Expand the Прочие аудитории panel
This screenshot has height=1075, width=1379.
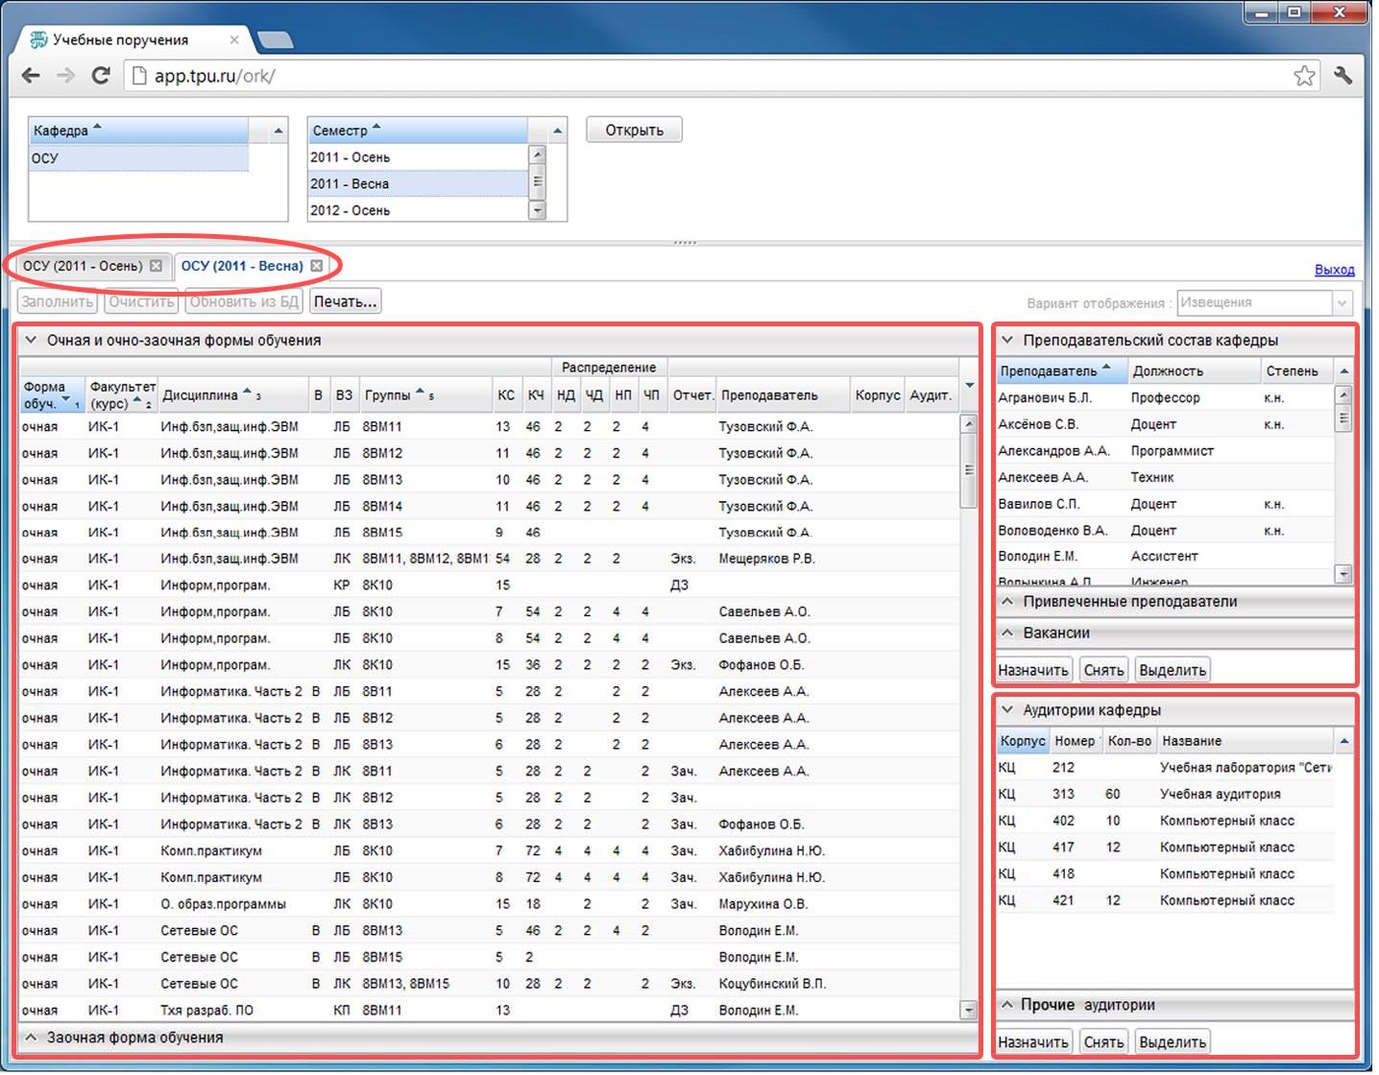coord(1007,1005)
